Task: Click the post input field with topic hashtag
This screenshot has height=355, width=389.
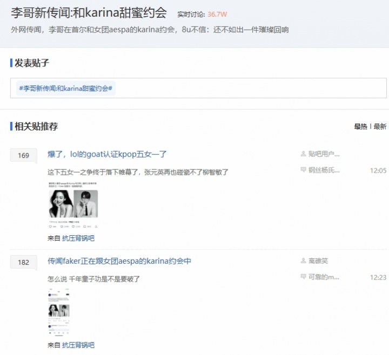Action: (249, 88)
